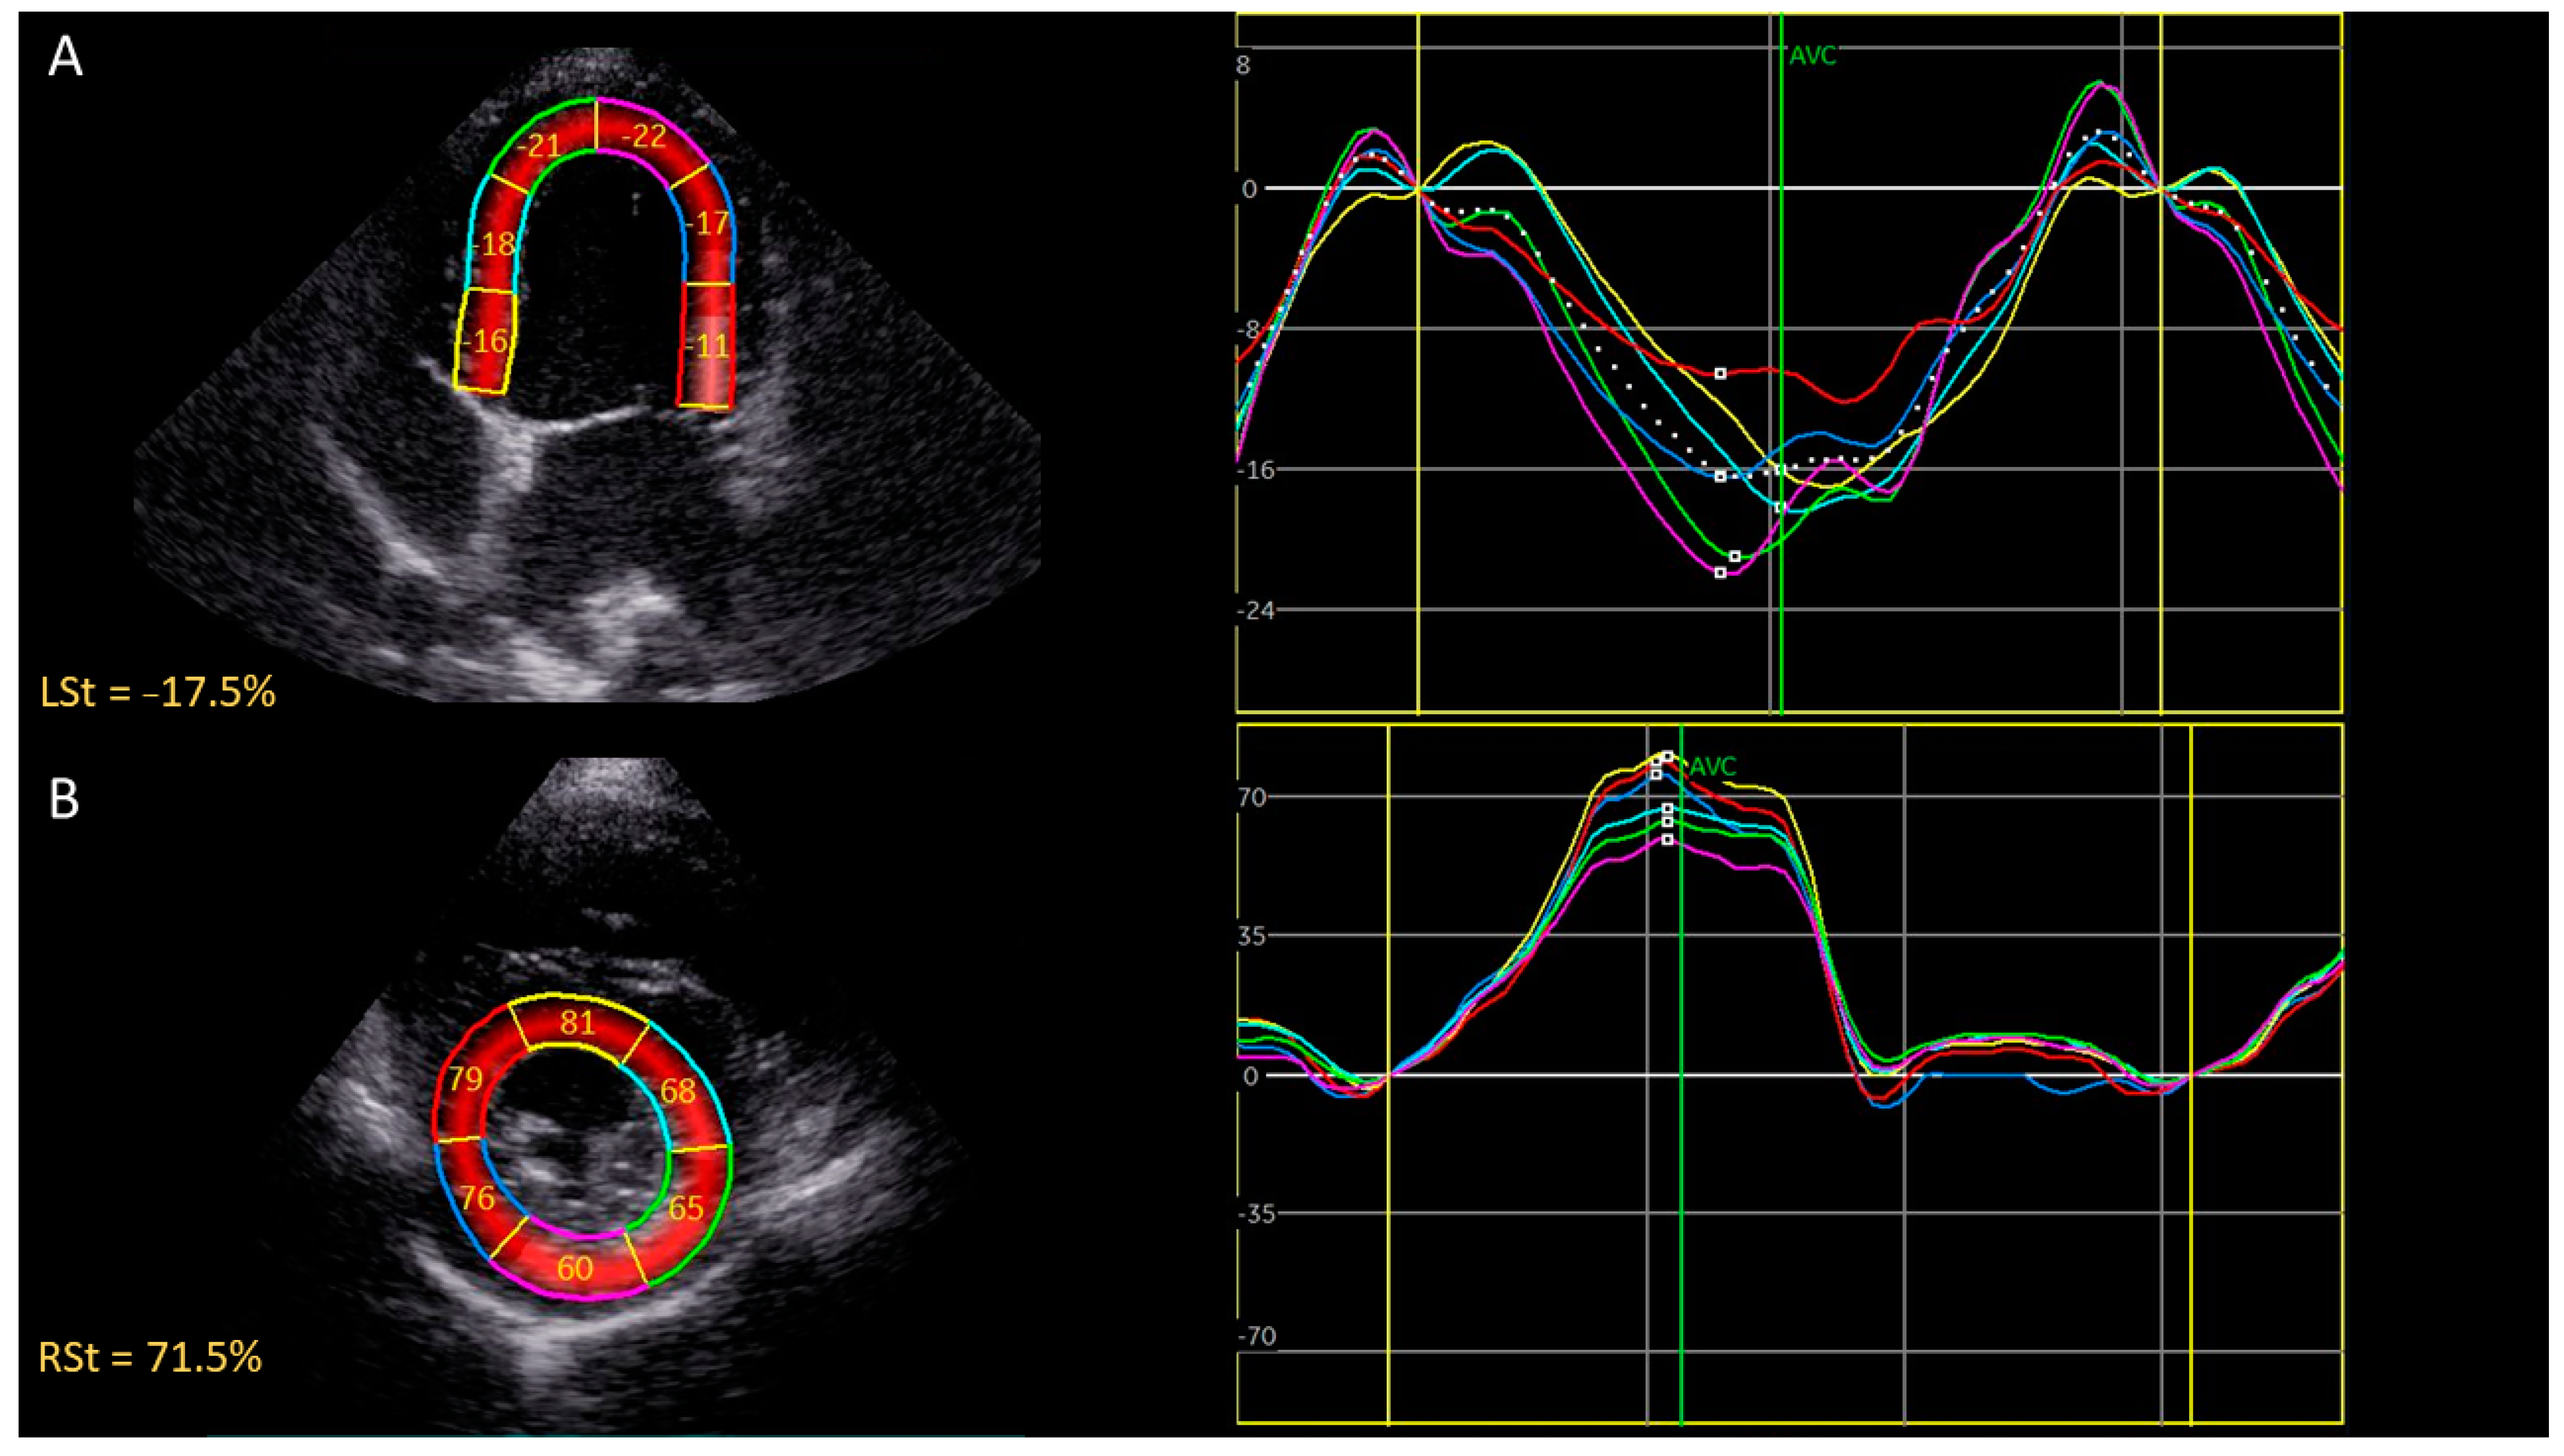
Task: Select the -17 segment on right wall
Action: [708, 223]
